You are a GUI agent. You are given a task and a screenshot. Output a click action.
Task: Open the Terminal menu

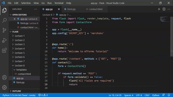pos(59,3)
